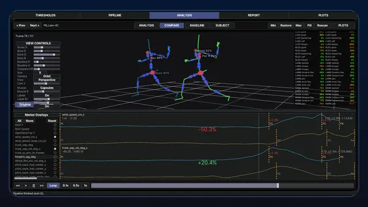Skip forward with the >> playback button

pos(41,186)
